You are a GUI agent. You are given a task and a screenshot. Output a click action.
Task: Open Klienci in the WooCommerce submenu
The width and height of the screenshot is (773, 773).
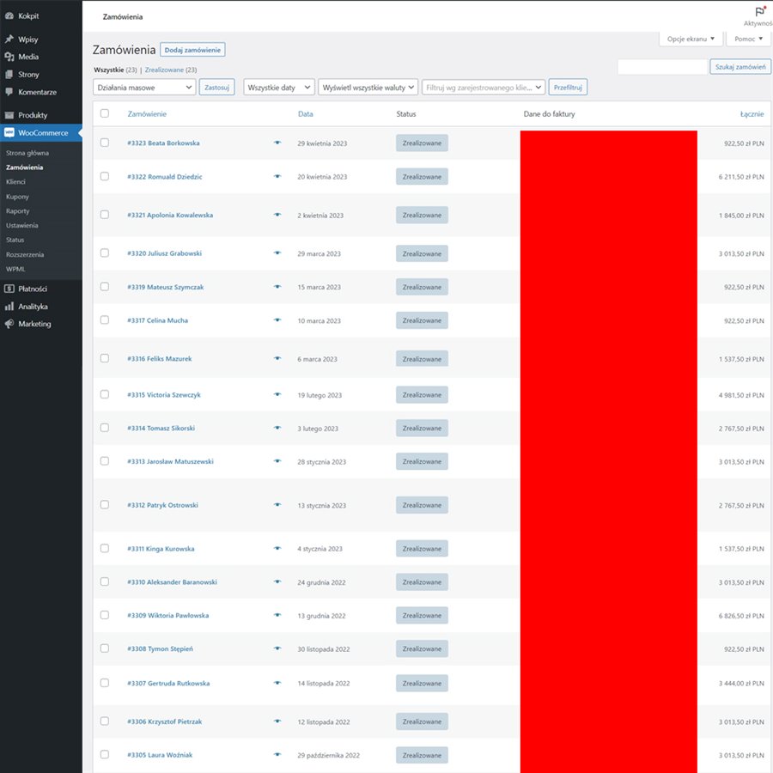(15, 182)
